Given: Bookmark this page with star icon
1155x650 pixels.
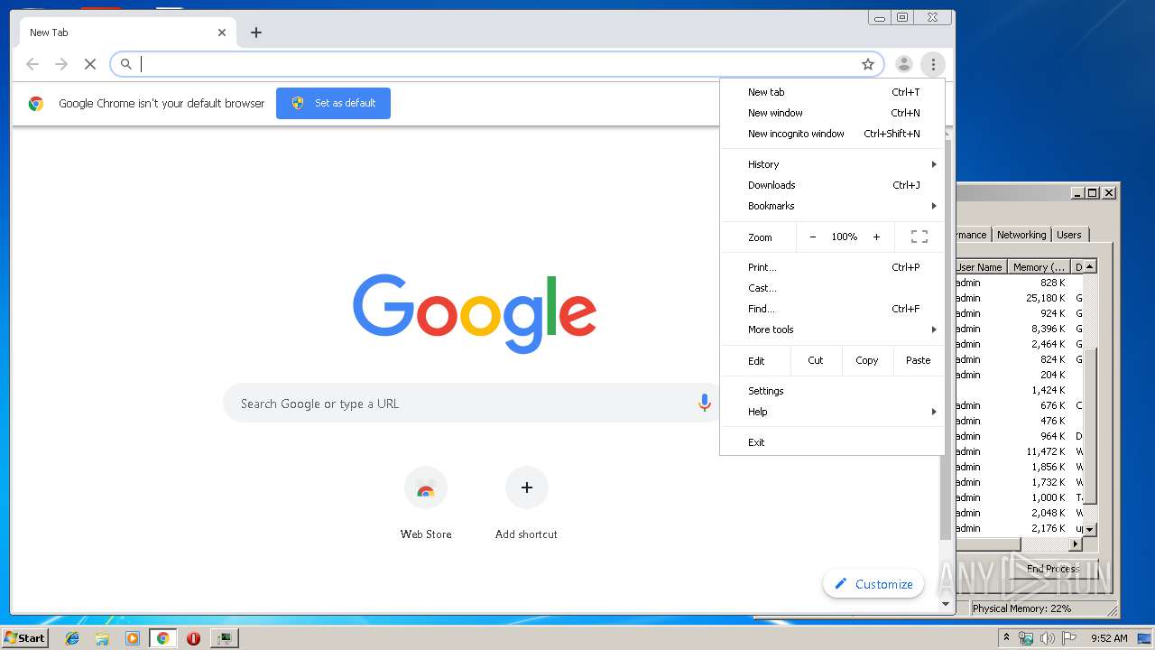Looking at the screenshot, I should (x=868, y=64).
